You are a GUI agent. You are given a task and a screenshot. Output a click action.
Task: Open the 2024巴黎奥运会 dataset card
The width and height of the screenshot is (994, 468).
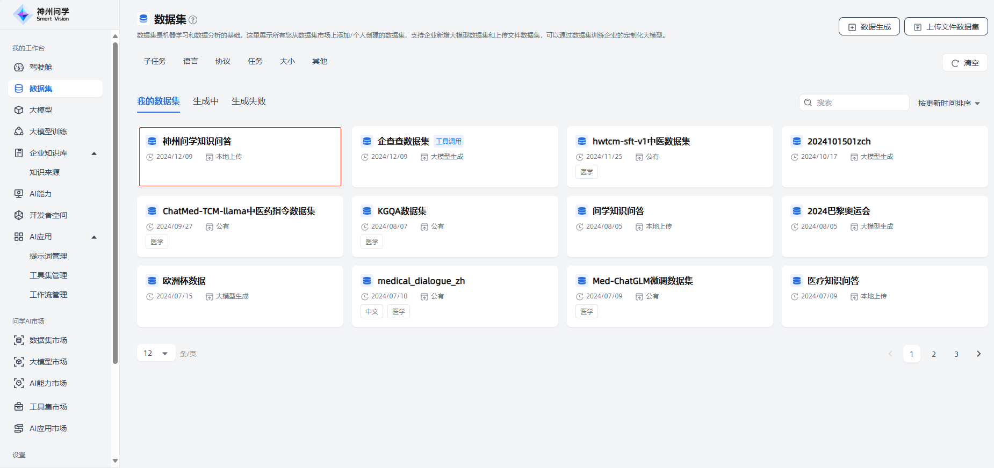point(884,226)
